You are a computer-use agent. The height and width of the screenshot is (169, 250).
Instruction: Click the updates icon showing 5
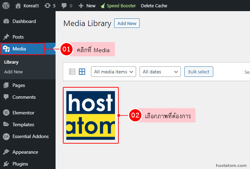click(x=48, y=6)
